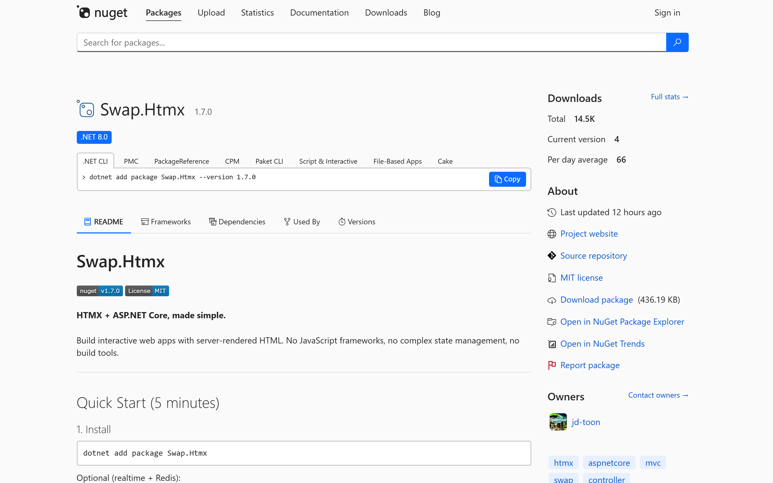Click the NuGet Trends chart icon
Image resolution: width=773 pixels, height=483 pixels.
click(552, 344)
